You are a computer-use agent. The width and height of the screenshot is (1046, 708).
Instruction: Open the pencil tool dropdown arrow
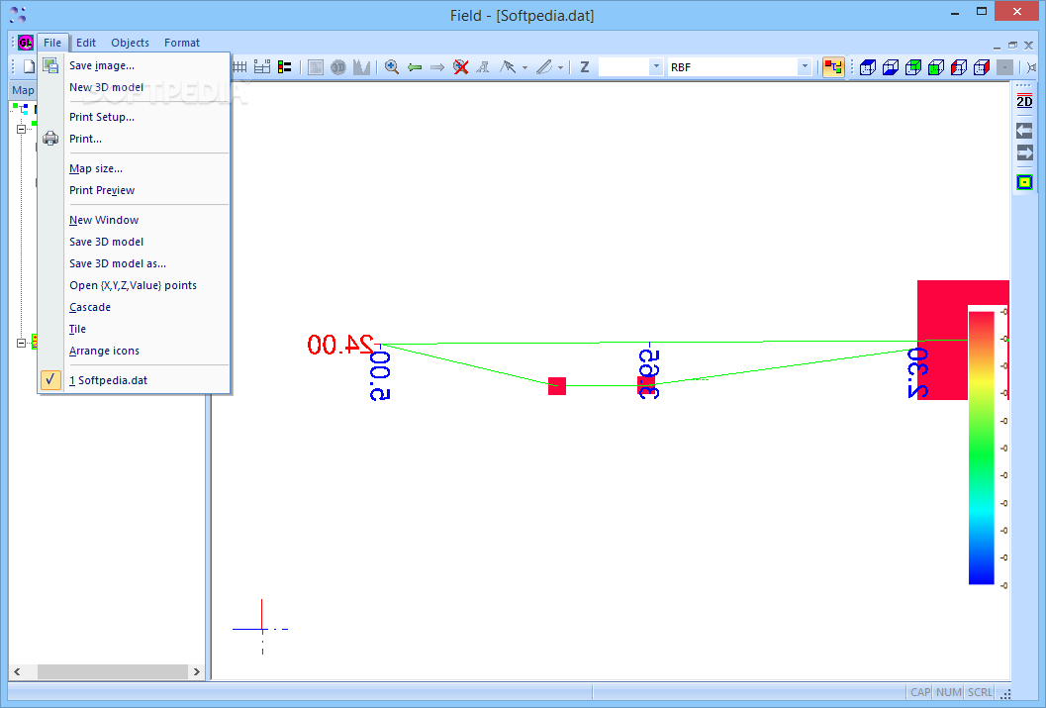560,67
